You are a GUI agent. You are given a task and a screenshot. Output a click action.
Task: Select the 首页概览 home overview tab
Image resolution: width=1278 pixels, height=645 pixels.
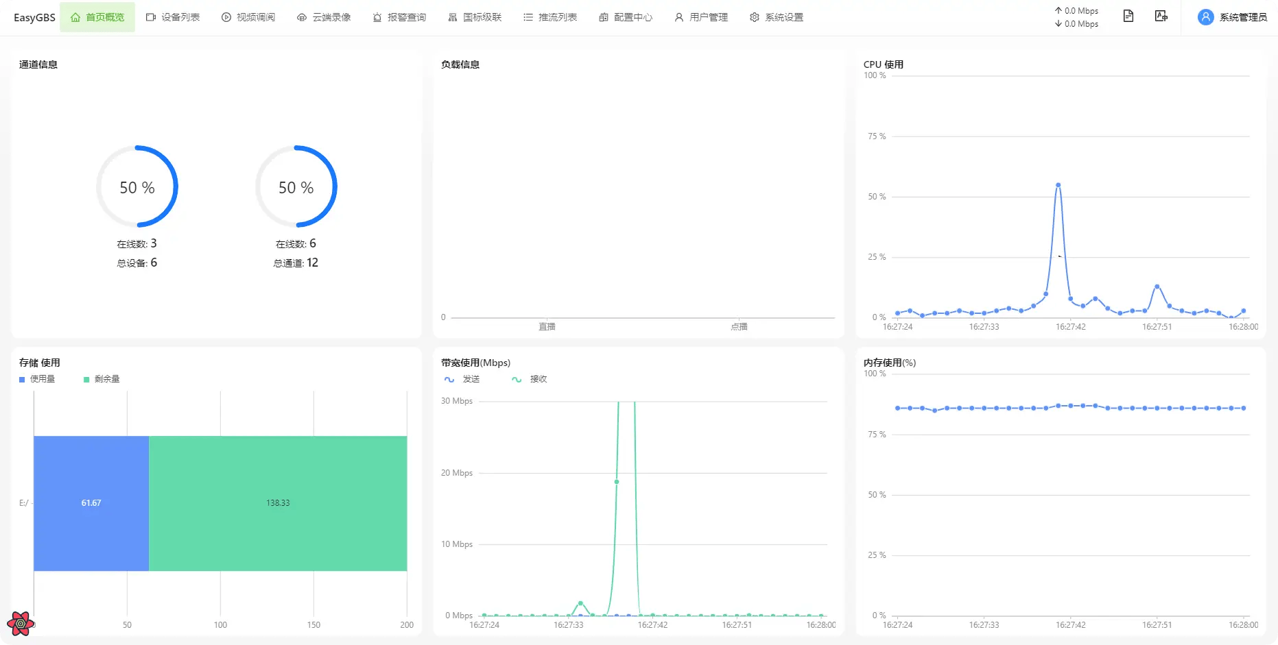click(97, 17)
